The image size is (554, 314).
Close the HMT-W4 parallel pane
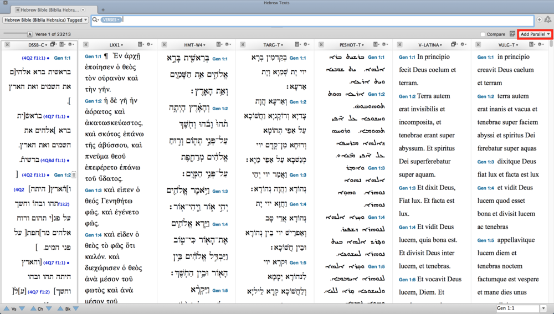click(165, 44)
